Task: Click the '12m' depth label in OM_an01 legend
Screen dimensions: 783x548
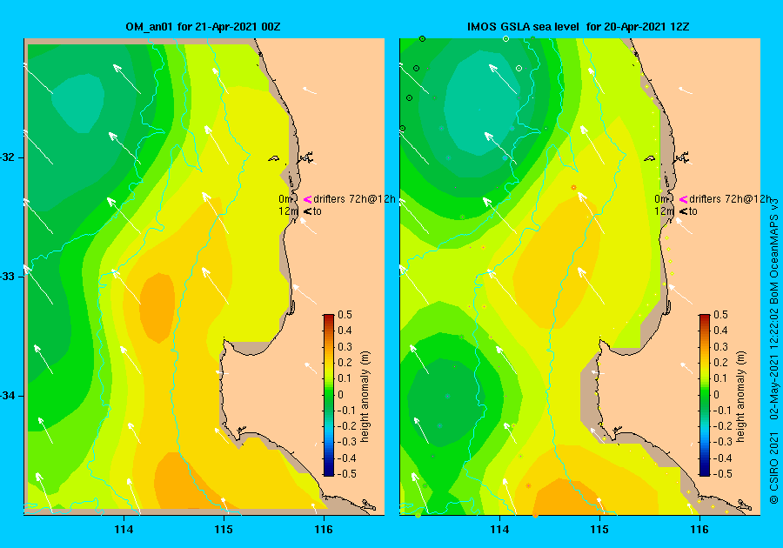Action: (288, 211)
